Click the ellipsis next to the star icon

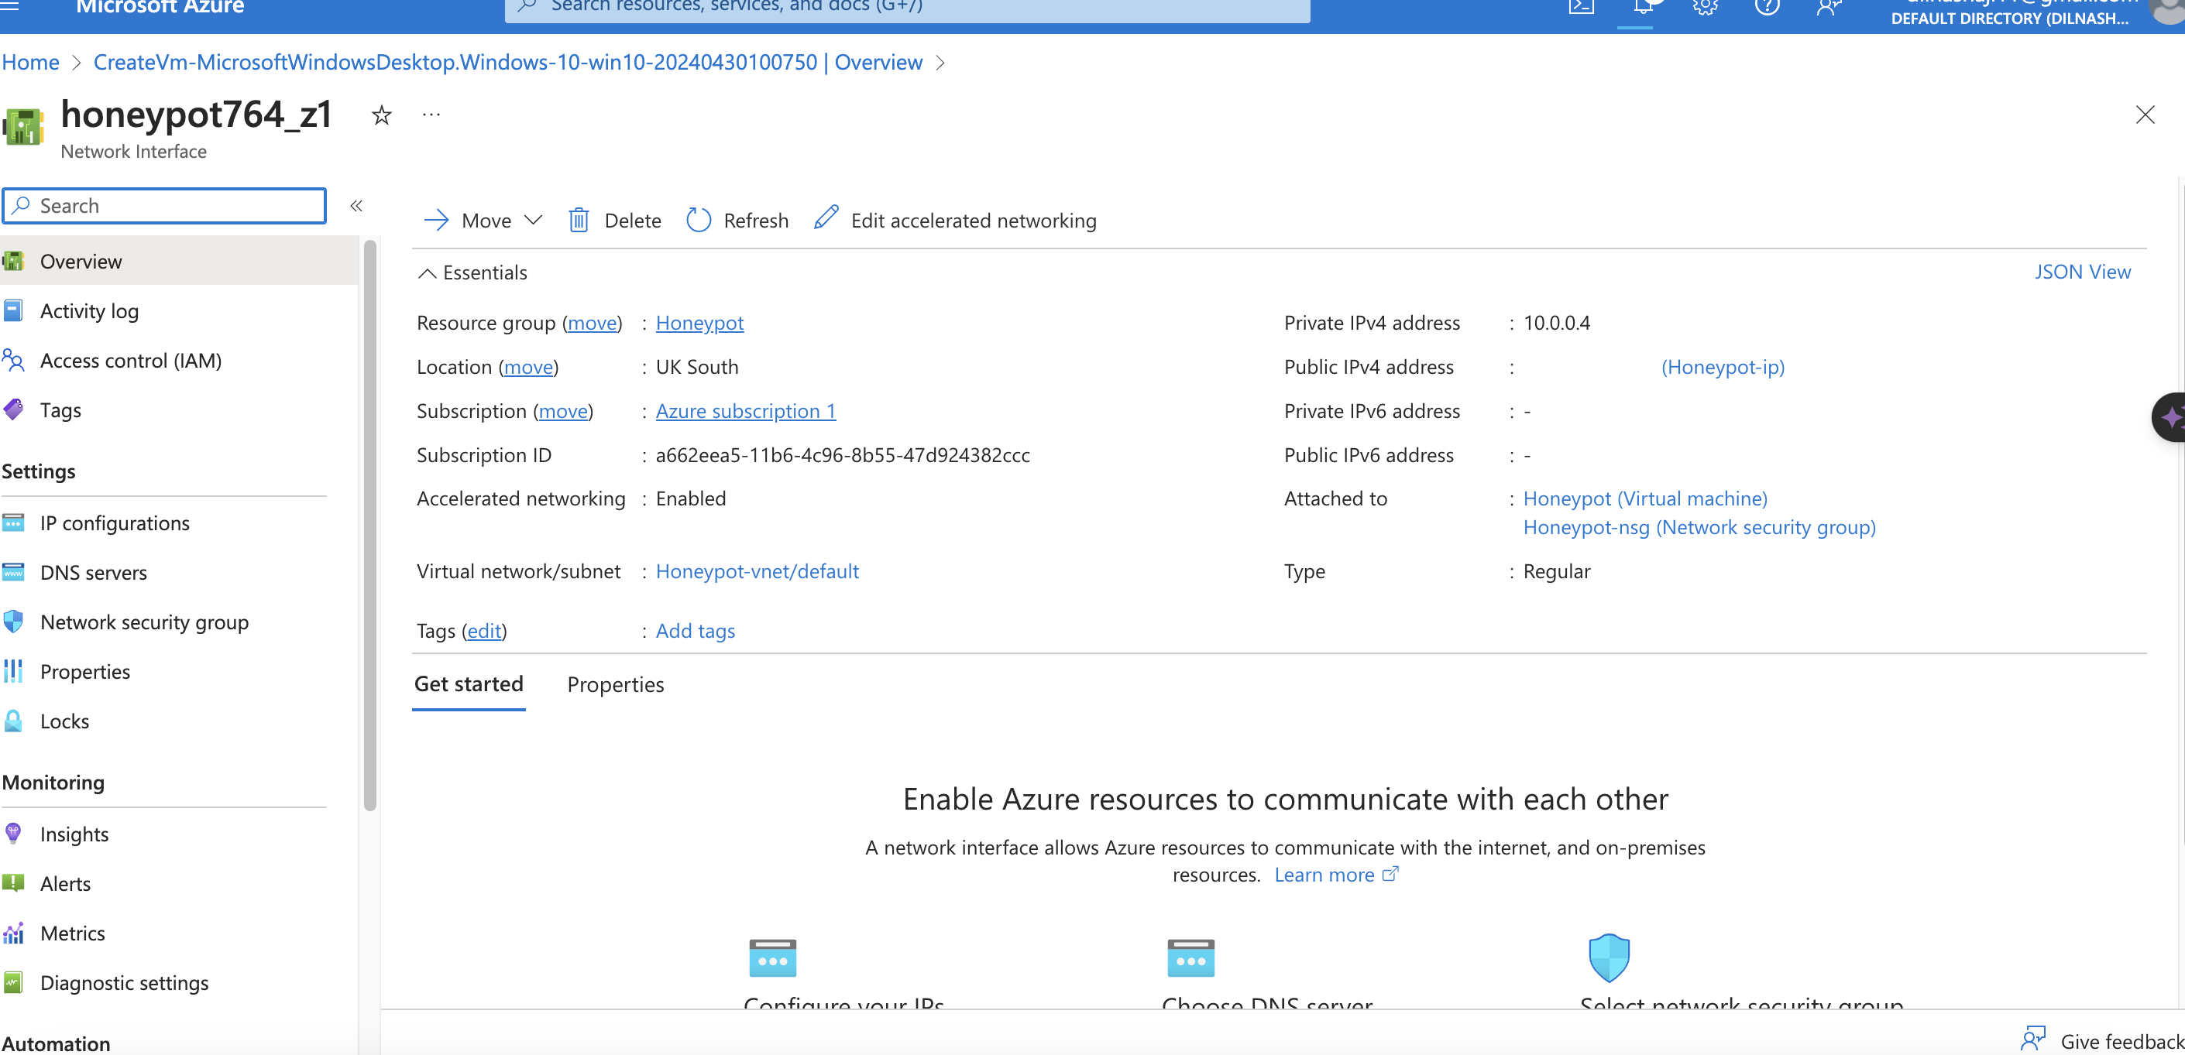pos(431,115)
